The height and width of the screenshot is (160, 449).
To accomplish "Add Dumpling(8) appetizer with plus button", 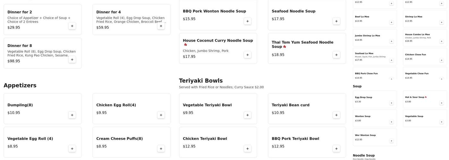I will [x=72, y=115].
